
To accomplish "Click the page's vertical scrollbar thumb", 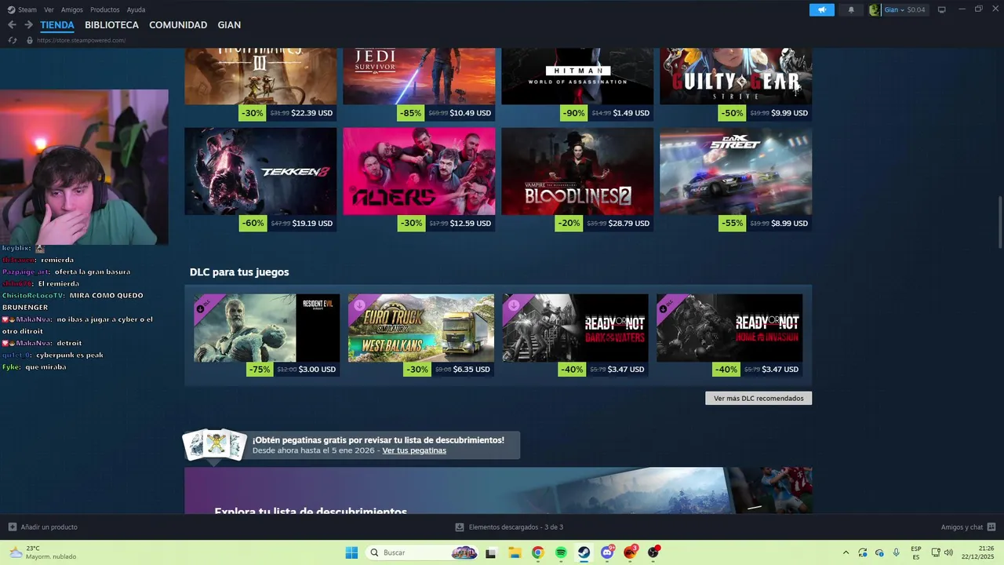I will coord(1000,223).
